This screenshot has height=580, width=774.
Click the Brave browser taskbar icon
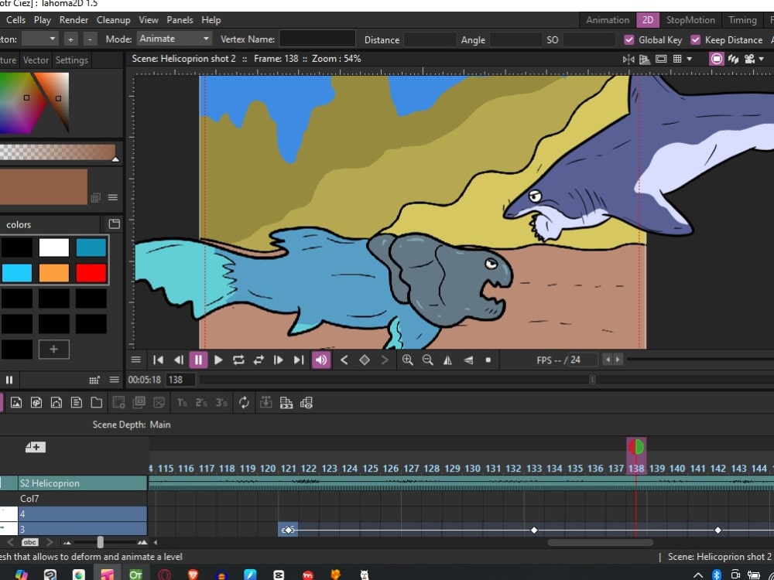coord(193,575)
